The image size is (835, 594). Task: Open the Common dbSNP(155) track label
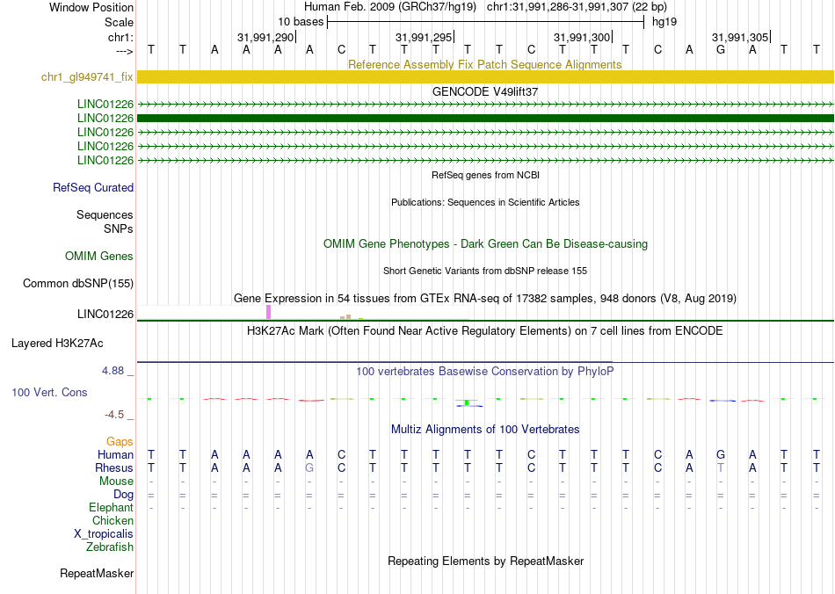(78, 283)
